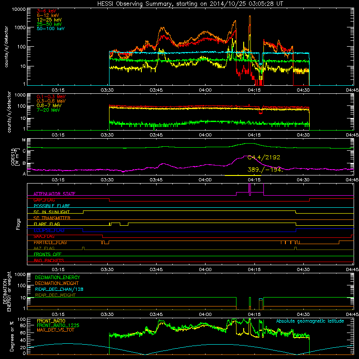Viewport: 359px width, 359px height.
Task: Click the C class tick in GOES panel
Action: click(24, 151)
